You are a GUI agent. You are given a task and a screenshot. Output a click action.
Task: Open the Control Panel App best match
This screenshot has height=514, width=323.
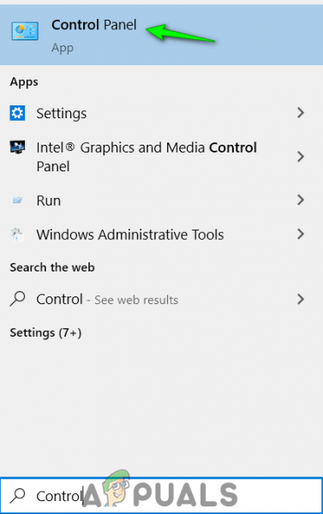coord(161,35)
